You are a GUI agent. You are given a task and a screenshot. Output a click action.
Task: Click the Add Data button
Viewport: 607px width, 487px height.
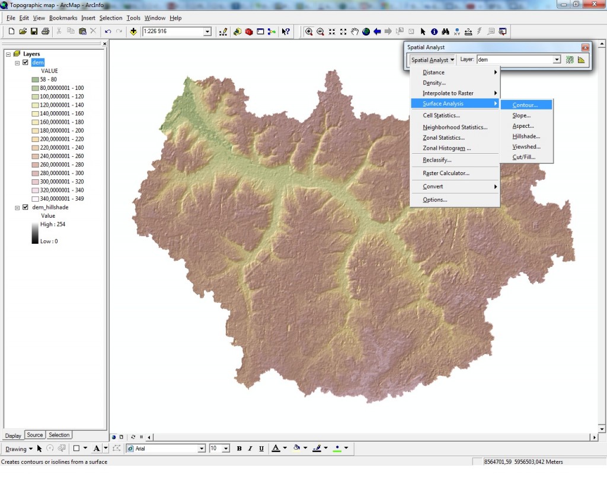click(x=133, y=31)
